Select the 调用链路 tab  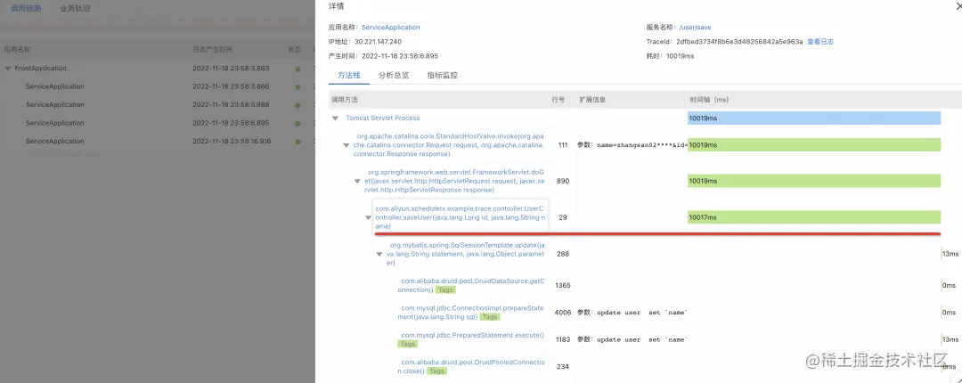(27, 9)
